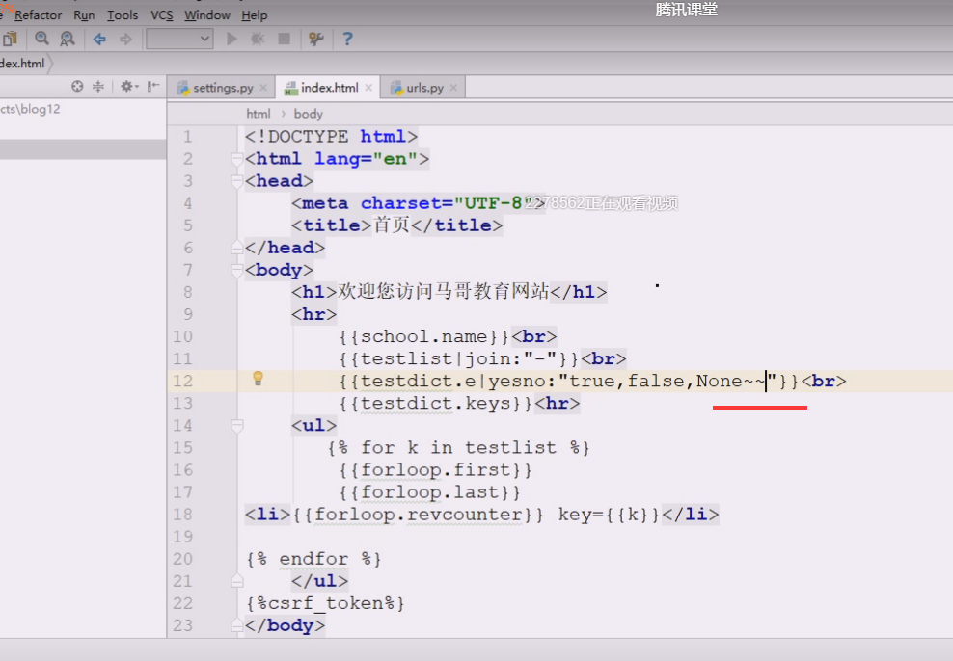The height and width of the screenshot is (661, 953).
Task: Navigate forward with the right arrow icon
Action: tap(125, 40)
